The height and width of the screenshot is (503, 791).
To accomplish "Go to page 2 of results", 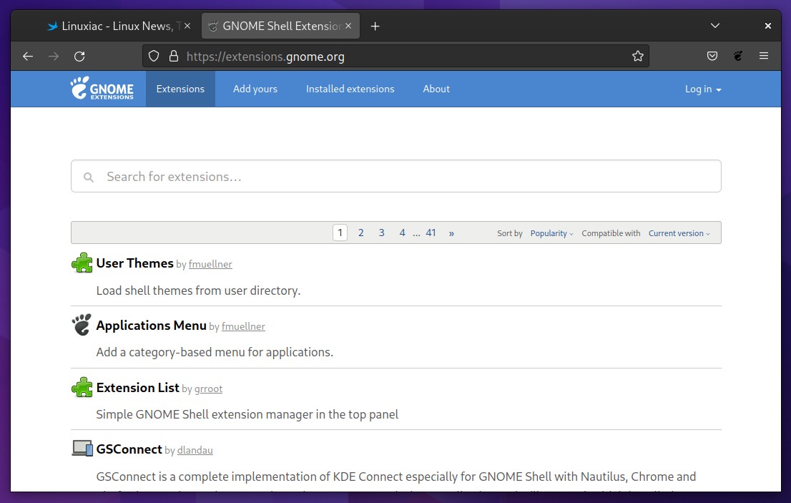I will [x=360, y=233].
